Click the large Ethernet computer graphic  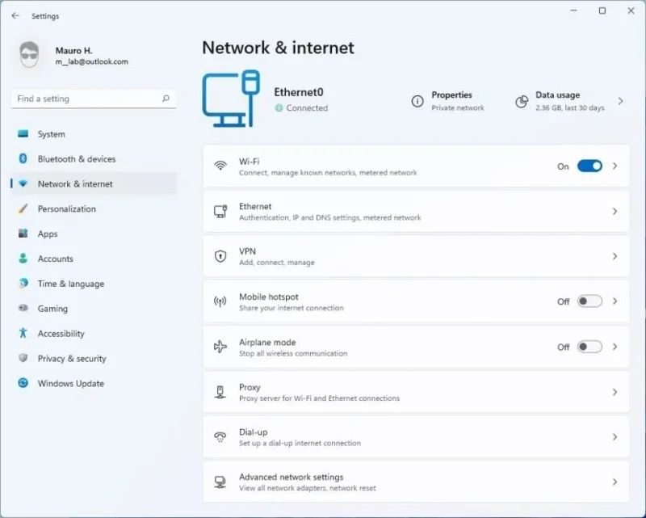point(231,99)
